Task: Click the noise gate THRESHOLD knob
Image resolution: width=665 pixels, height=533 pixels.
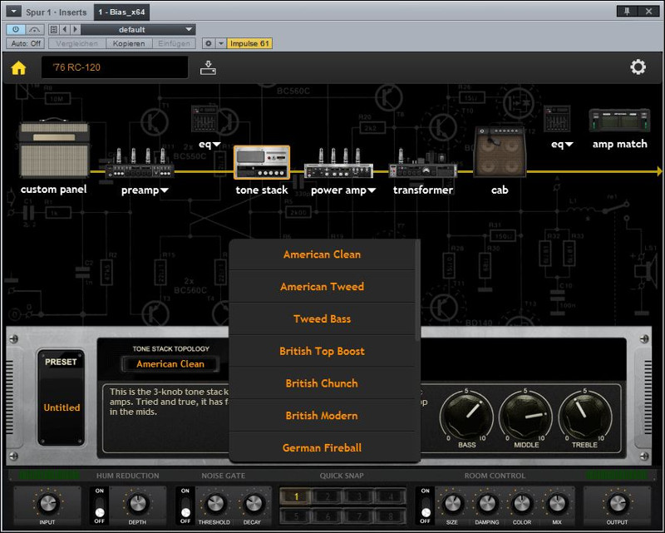Action: (x=214, y=504)
